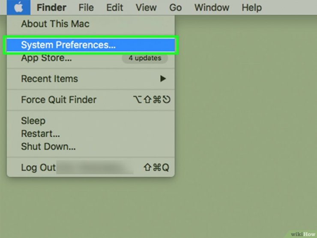Put the Mac to Sleep
The width and height of the screenshot is (317, 238).
click(x=91, y=121)
